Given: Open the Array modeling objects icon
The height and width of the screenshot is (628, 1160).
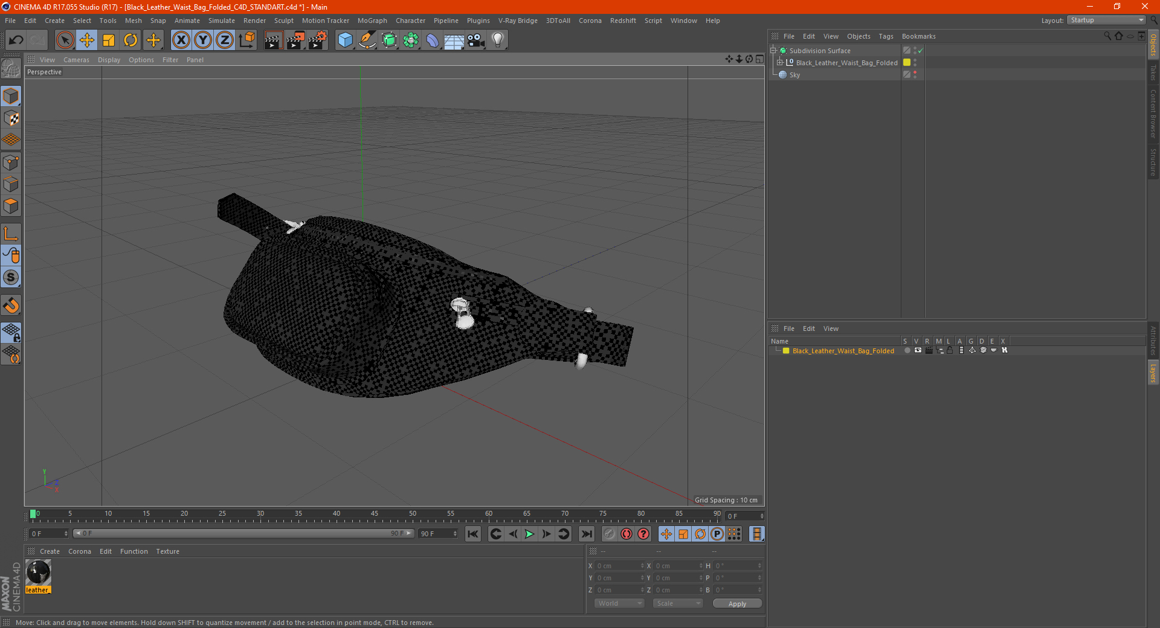Looking at the screenshot, I should click(411, 40).
